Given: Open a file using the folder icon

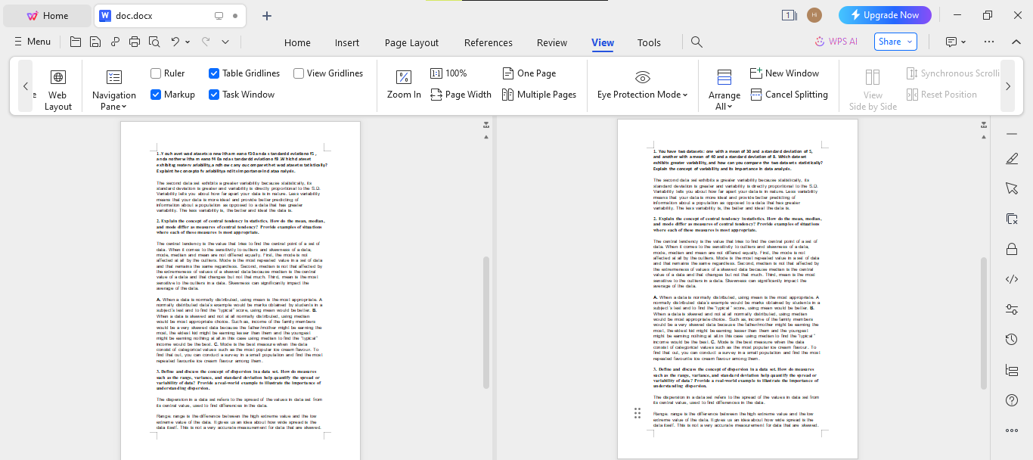Looking at the screenshot, I should click(x=75, y=42).
